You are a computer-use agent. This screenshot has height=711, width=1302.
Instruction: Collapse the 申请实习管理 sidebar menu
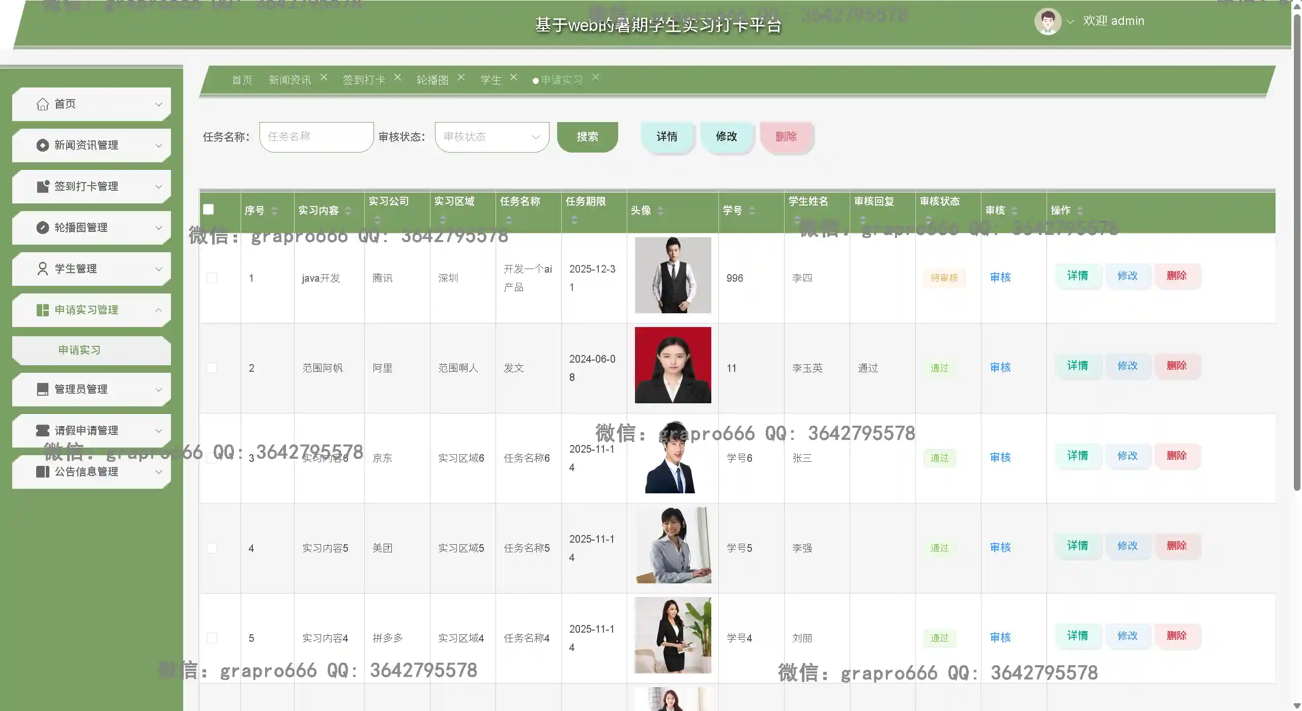pyautogui.click(x=158, y=310)
